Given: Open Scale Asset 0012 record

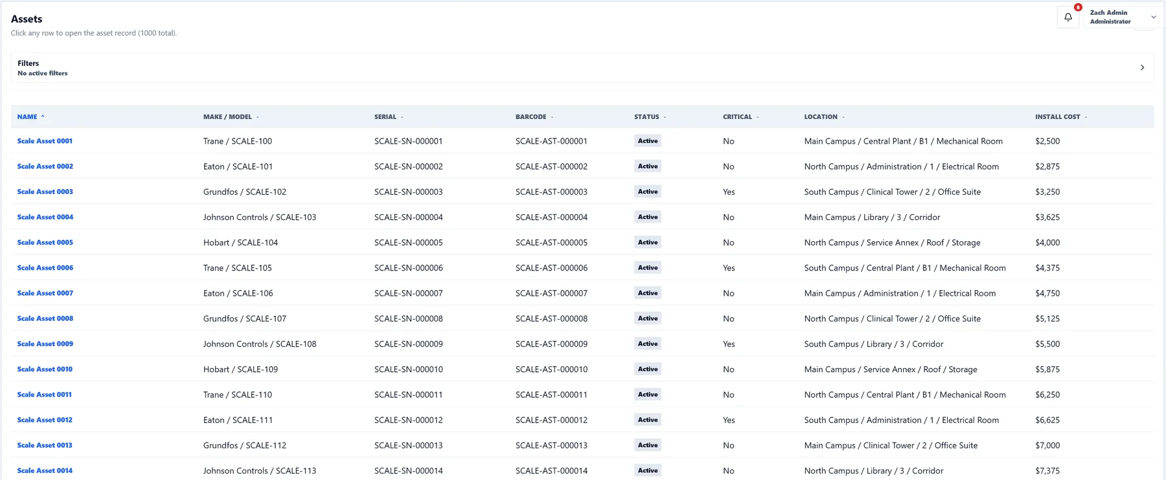Looking at the screenshot, I should point(45,420).
